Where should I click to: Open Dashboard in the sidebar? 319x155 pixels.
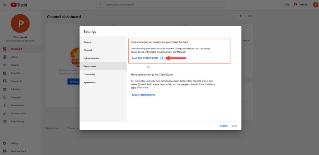point(16,49)
